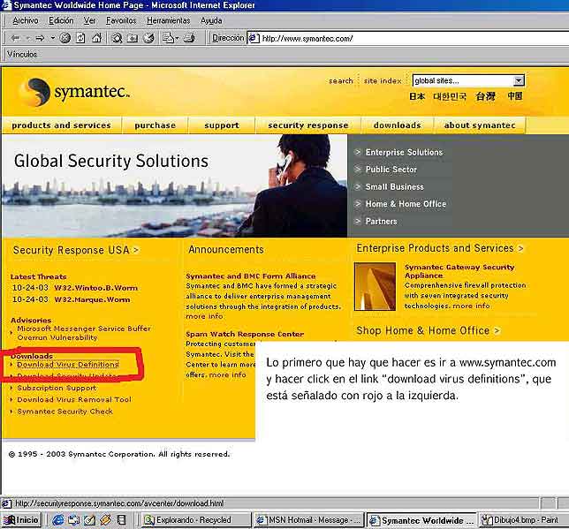Viewport: 569px width, 529px height.
Task: Open the Security Response USA heading link
Action: click(76, 250)
